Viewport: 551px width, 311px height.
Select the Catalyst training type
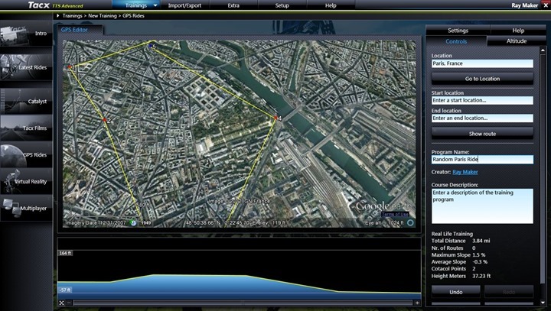26,101
